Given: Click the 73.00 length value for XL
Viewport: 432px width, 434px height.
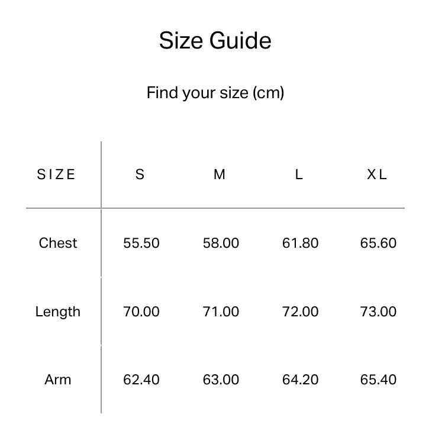Looking at the screenshot, I should [378, 312].
